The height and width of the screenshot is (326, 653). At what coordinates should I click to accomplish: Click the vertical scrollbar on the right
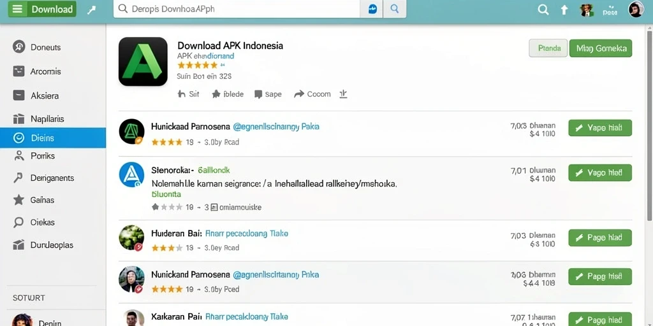[x=650, y=125]
